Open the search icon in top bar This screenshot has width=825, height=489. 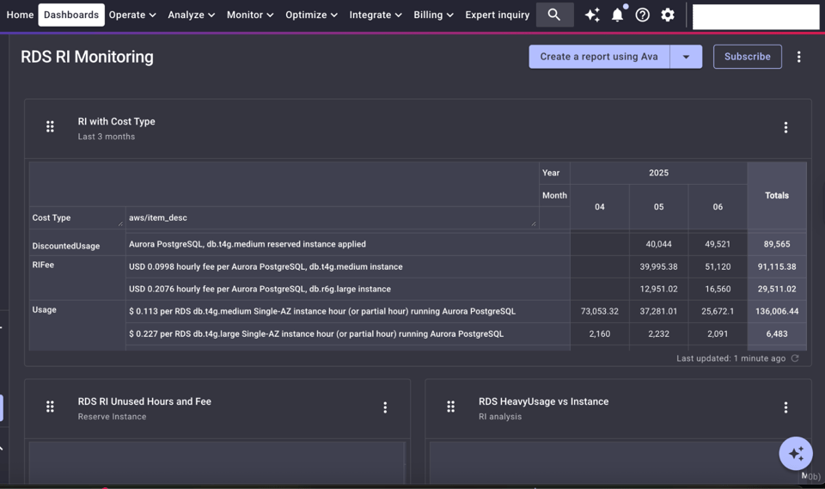pos(554,15)
